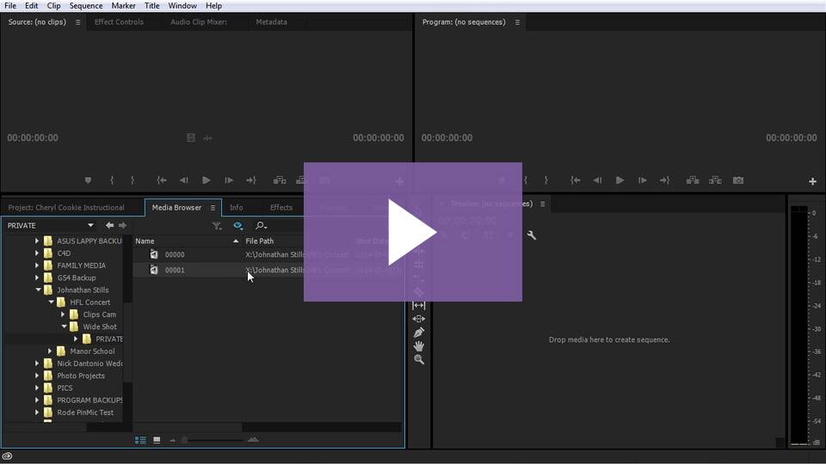The height and width of the screenshot is (464, 826).
Task: Expand the FAMILY MEDIA folder
Action: pyautogui.click(x=37, y=266)
